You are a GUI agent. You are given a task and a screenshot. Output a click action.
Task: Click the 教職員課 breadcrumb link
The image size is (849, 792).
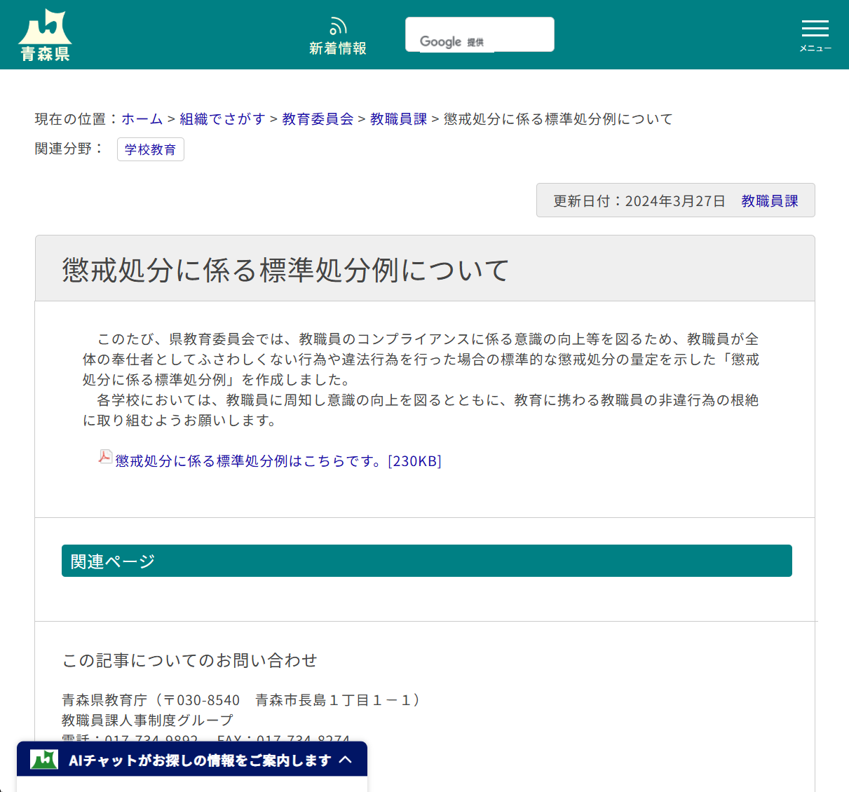398,119
